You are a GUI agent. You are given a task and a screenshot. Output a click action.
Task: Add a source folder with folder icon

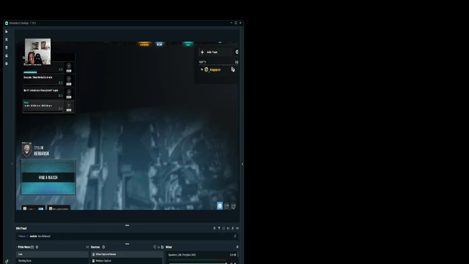point(162,247)
